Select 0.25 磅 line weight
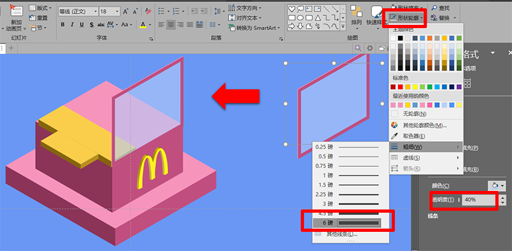512x251 pixels. tap(347, 147)
